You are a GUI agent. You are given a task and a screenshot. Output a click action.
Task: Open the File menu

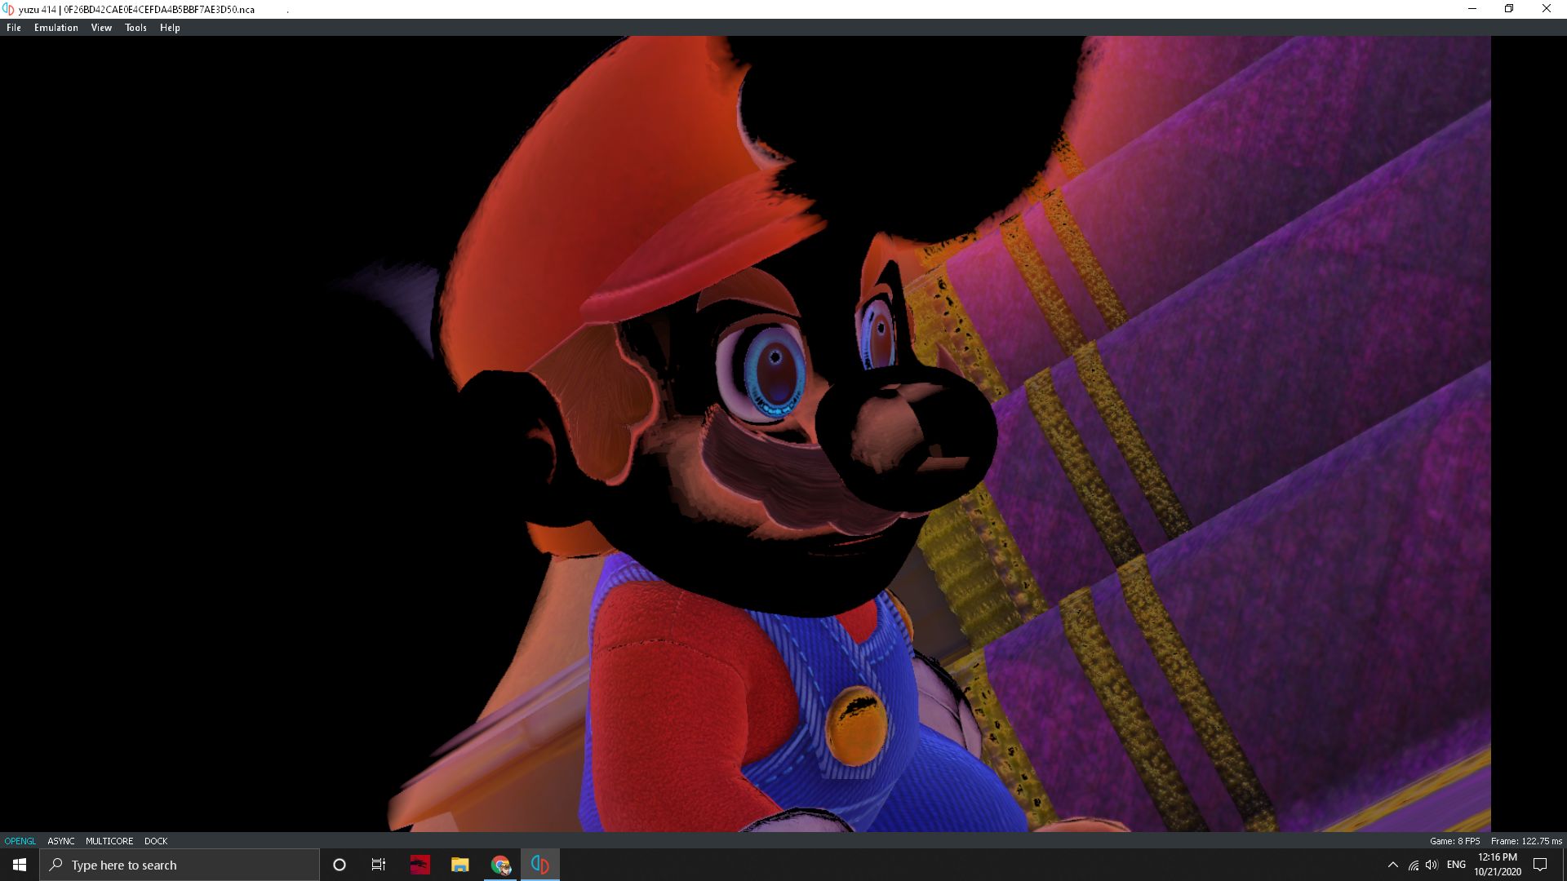click(13, 27)
